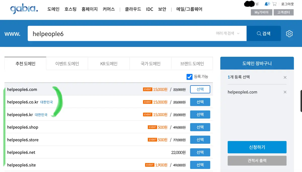This screenshot has width=302, height=172.
Task: Click the 1,900원 event price
Action: click(161, 165)
